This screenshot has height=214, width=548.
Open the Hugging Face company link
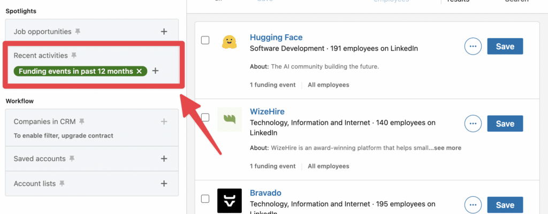point(276,37)
